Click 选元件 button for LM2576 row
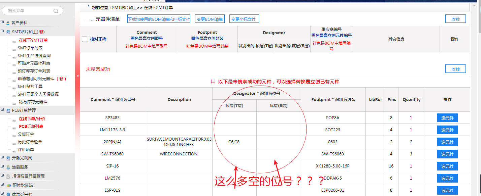The height and width of the screenshot is (196, 481). (x=447, y=178)
